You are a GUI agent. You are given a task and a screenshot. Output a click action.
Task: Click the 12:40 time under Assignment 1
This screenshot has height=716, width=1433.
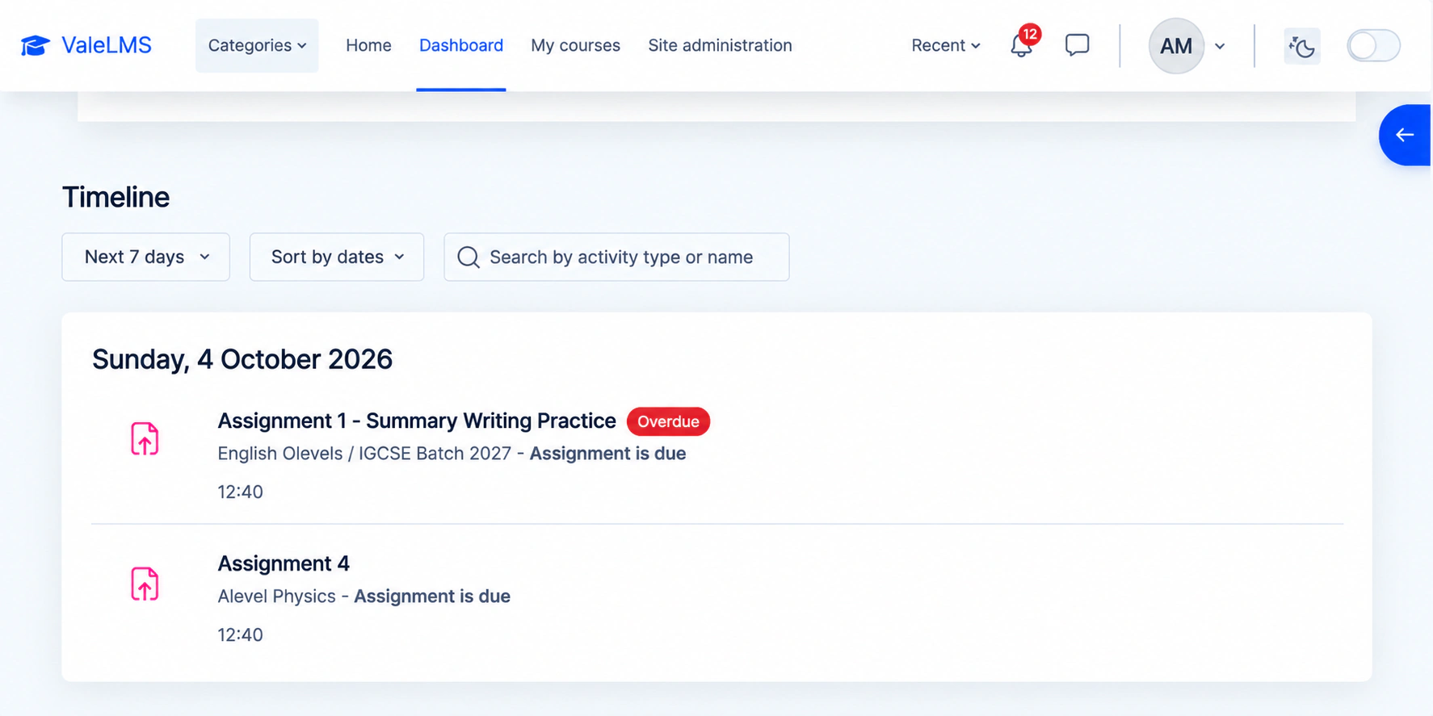(240, 492)
